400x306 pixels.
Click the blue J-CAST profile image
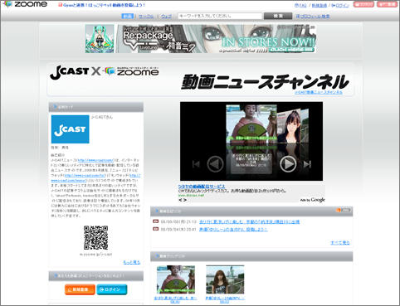coord(71,129)
